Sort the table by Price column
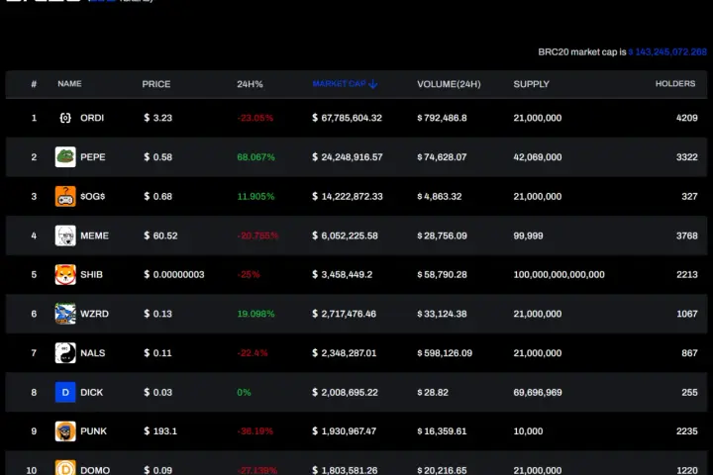713x475 pixels. click(156, 84)
